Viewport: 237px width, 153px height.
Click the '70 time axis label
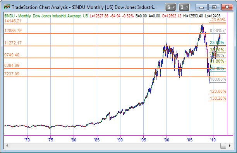pos(27,140)
